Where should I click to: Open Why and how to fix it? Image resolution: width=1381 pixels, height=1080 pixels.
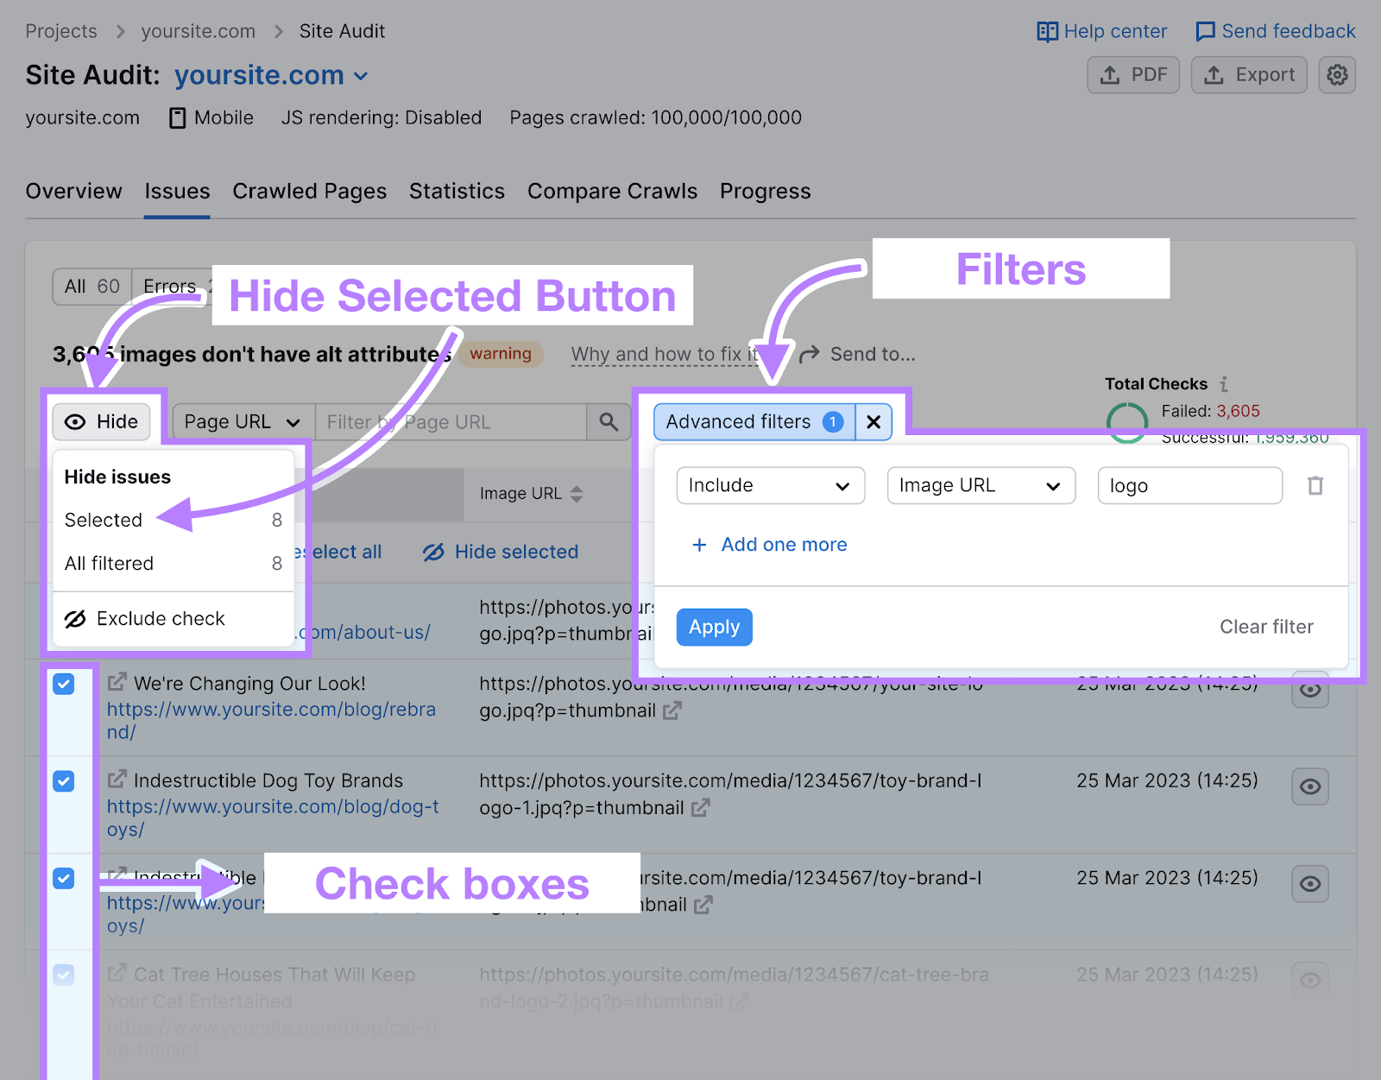tap(665, 354)
